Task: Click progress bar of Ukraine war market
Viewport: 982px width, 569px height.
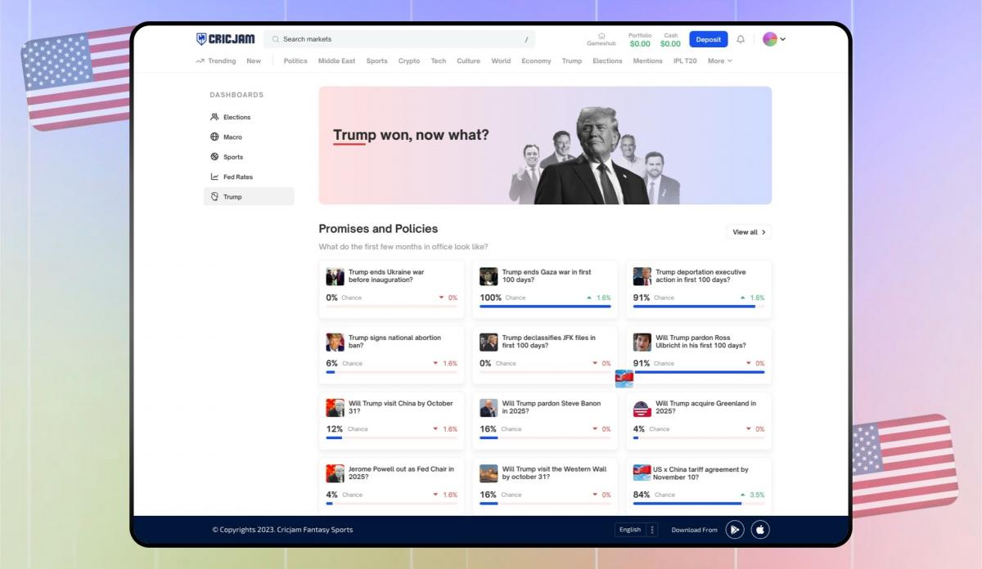Action: (x=391, y=307)
